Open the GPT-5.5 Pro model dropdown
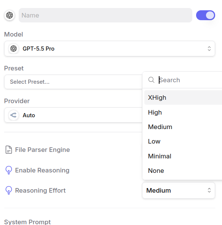This screenshot has width=222, height=225. pyautogui.click(x=110, y=48)
